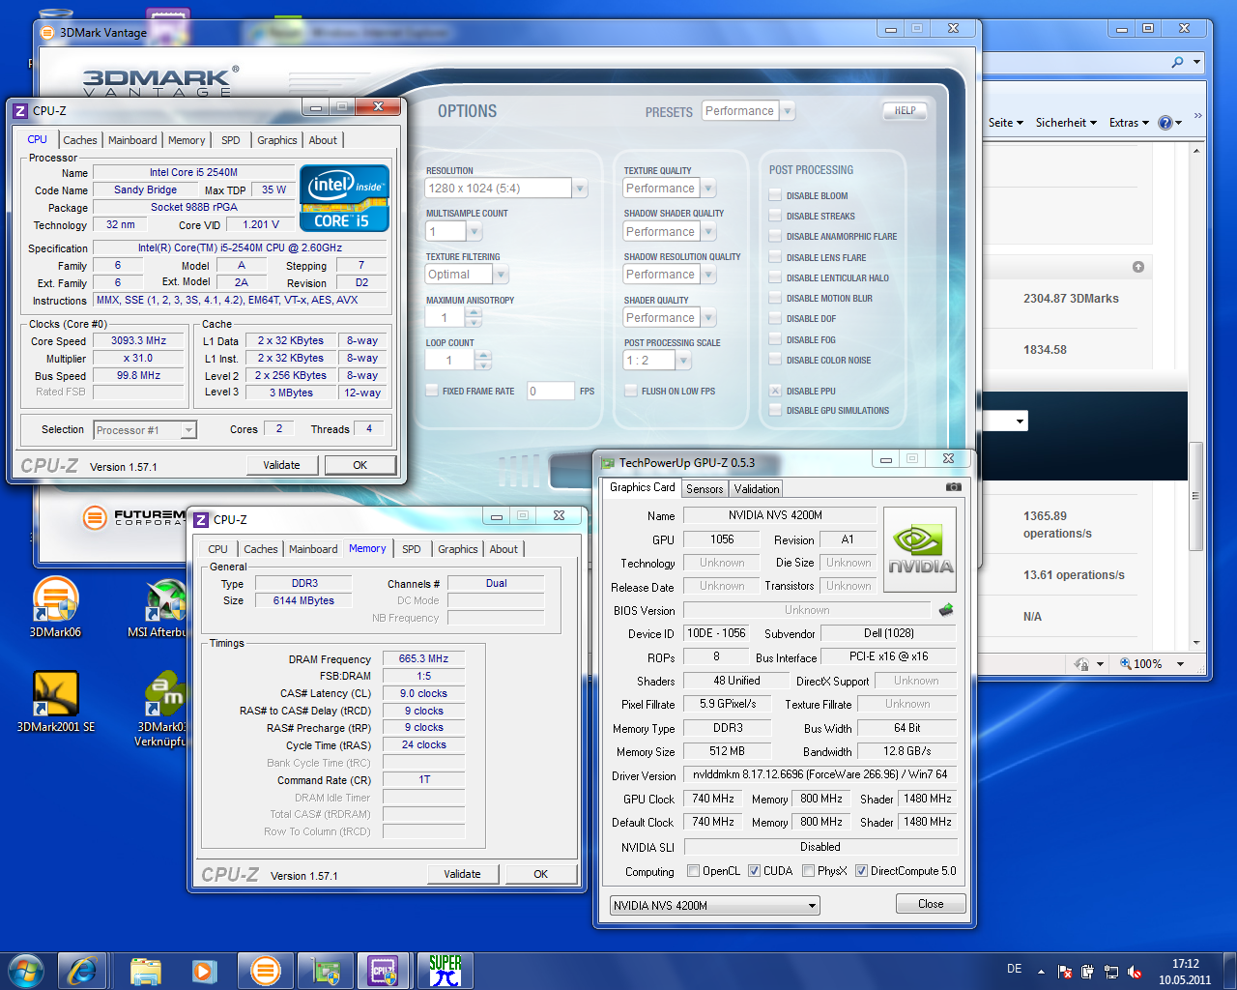Switch to GPU-Z taskbar button
The width and height of the screenshot is (1237, 990).
point(325,971)
